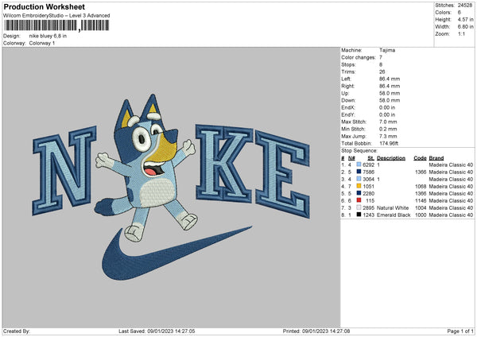Click the thread code '1146'
The width and height of the screenshot is (477, 337).
coord(421,201)
